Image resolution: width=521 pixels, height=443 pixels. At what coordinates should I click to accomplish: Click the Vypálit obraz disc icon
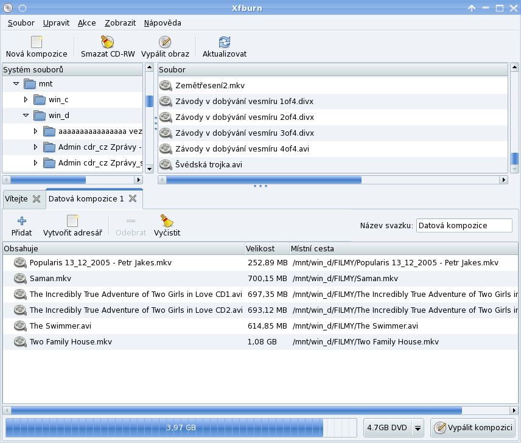tap(165, 42)
